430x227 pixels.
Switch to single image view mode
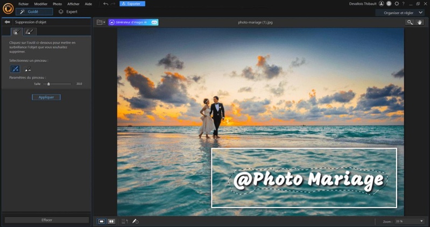pos(102,221)
